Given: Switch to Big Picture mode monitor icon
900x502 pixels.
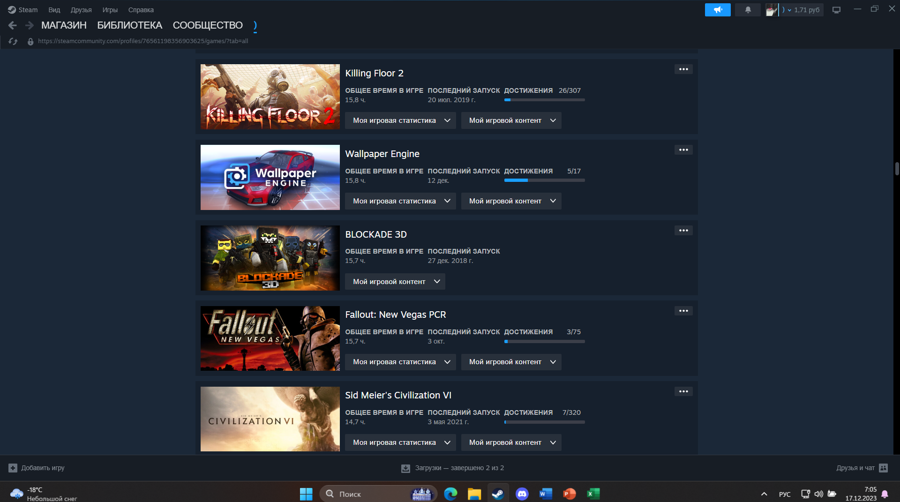Looking at the screenshot, I should 836,10.
